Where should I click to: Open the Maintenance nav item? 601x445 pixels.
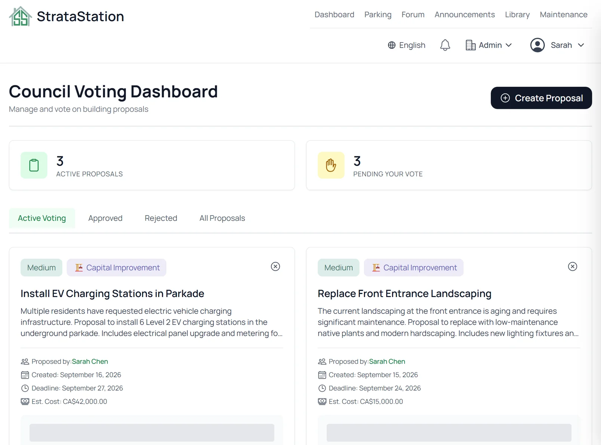tap(563, 15)
